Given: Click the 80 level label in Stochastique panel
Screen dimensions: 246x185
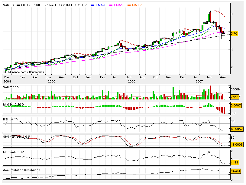Looking at the screenshot, I should pos(232,138).
